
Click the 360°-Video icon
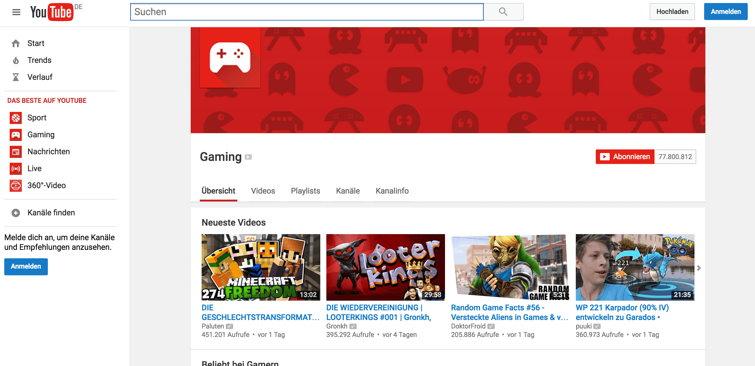[16, 186]
